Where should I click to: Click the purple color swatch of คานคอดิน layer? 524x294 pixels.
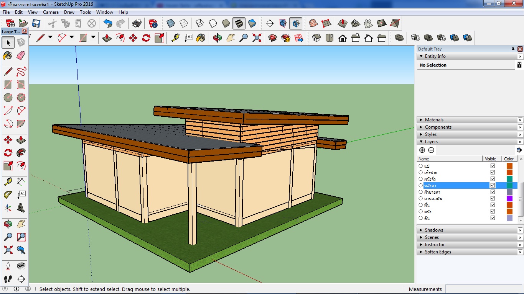tap(509, 199)
